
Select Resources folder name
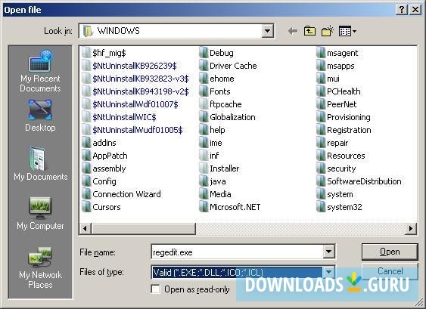tap(346, 156)
